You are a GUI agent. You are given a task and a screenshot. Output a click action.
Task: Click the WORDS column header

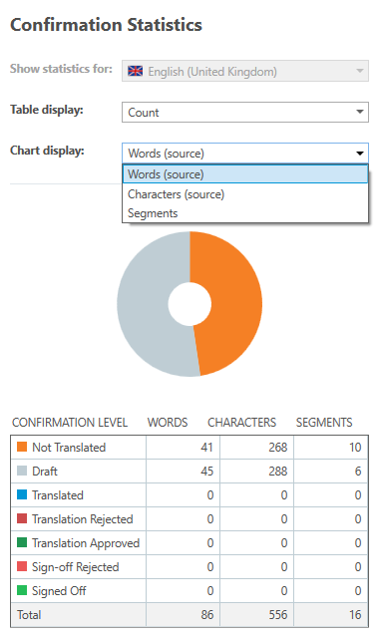[168, 423]
